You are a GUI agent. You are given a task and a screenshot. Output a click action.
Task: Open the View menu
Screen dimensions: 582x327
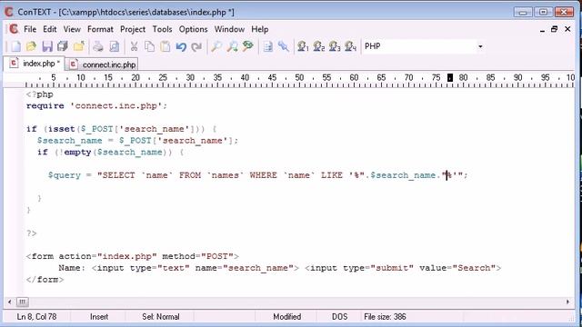(x=72, y=29)
